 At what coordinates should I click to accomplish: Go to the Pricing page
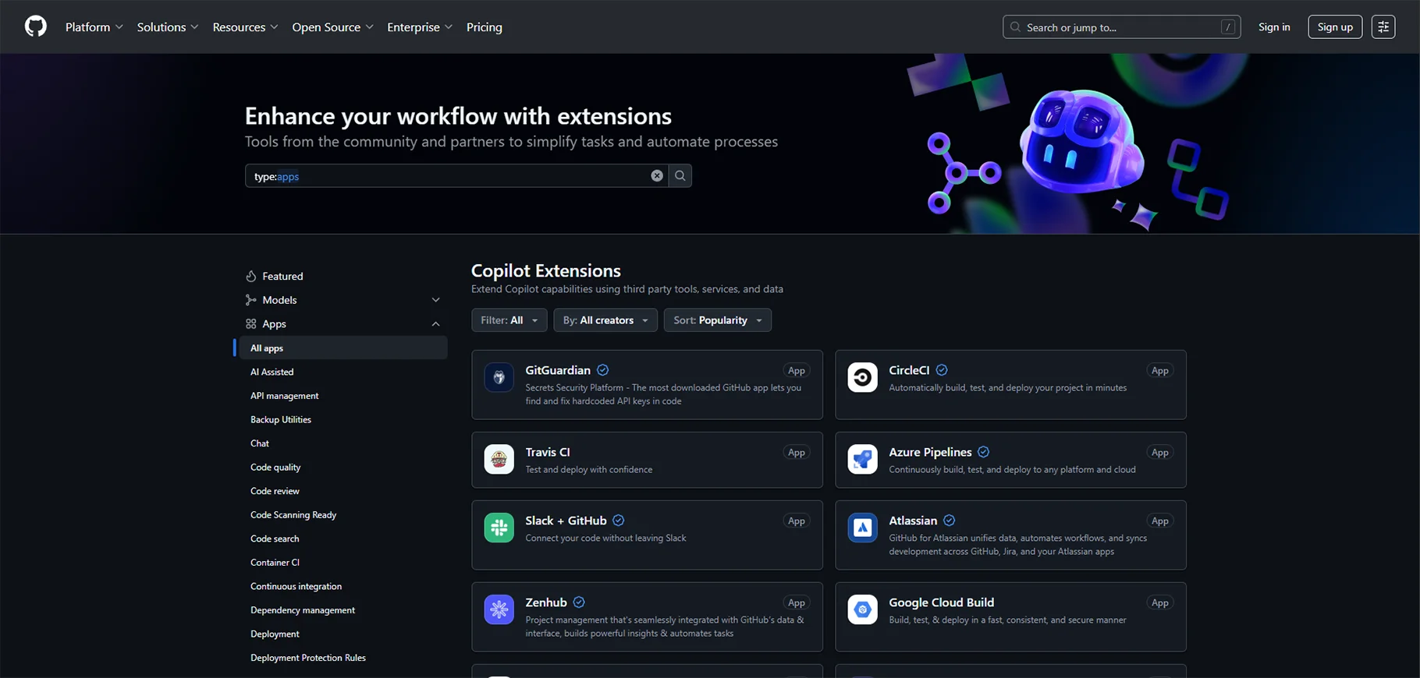tap(485, 27)
